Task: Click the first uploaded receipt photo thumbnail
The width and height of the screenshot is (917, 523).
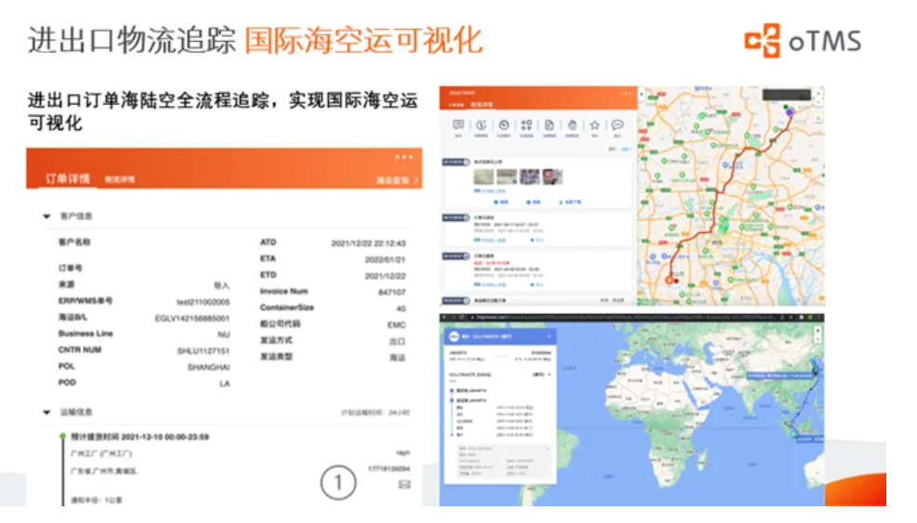Action: (x=483, y=177)
